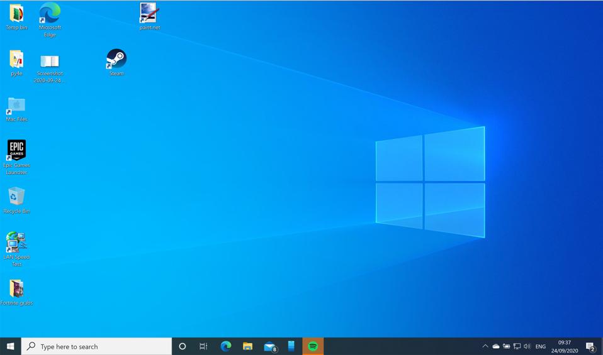Open Task View on the taskbar

tap(203, 346)
